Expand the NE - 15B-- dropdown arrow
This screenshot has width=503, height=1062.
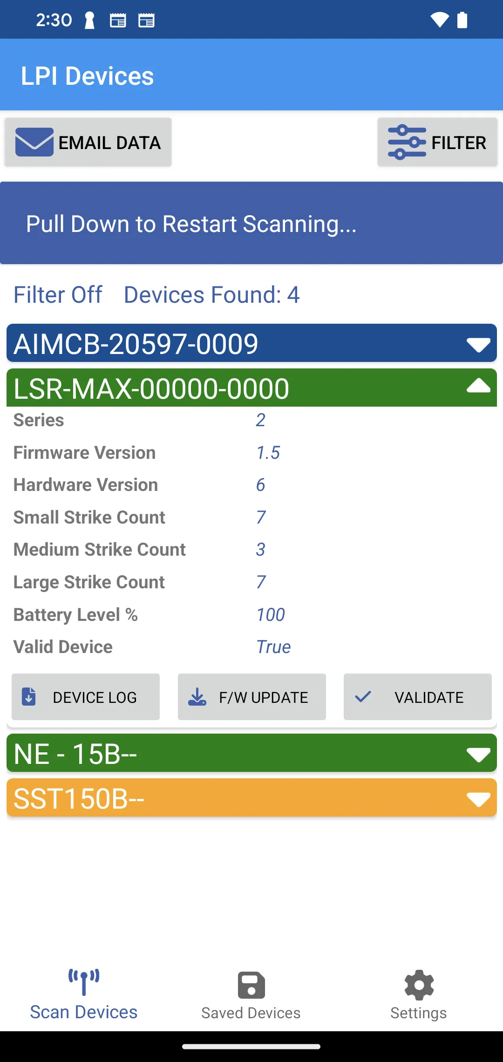478,755
